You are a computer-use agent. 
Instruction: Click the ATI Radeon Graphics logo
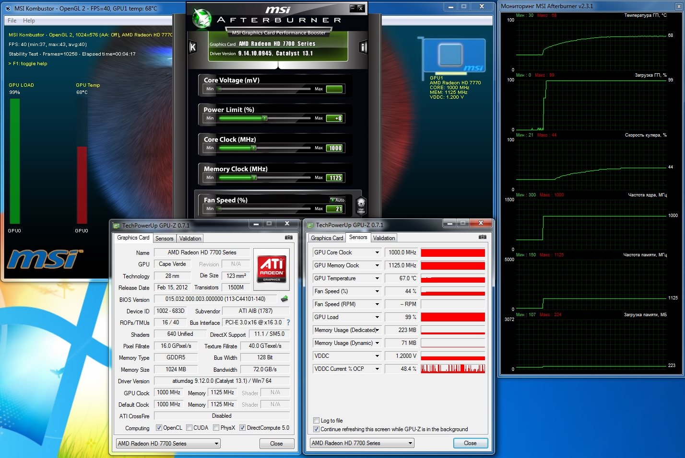[271, 269]
